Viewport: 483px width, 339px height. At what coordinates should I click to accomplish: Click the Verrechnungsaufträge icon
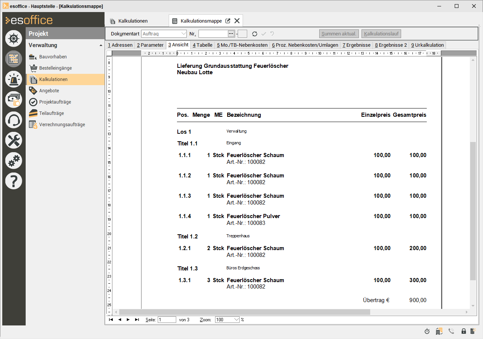pos(33,125)
